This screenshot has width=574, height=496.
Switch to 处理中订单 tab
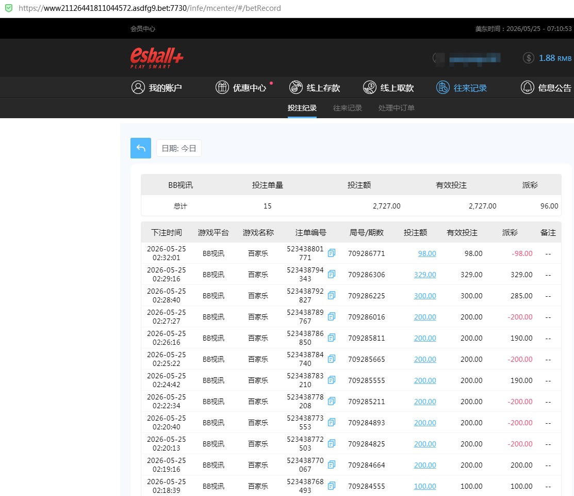point(397,108)
